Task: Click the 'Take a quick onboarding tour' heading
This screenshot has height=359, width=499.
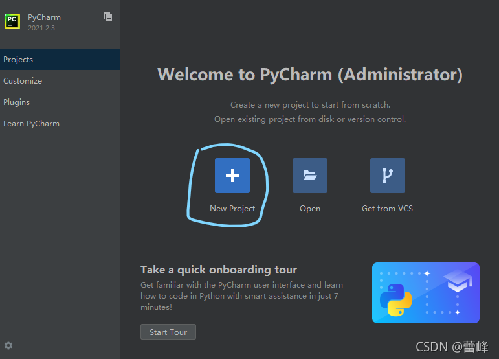Action: coord(219,270)
